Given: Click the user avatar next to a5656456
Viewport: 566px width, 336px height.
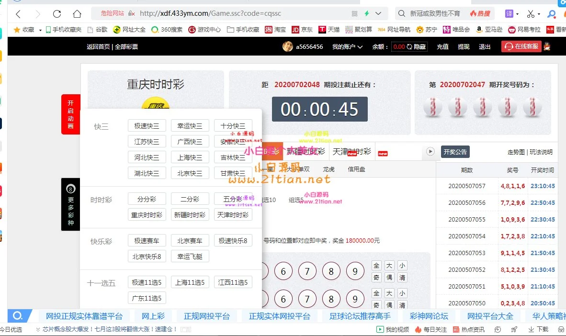Looking at the screenshot, I should 288,46.
